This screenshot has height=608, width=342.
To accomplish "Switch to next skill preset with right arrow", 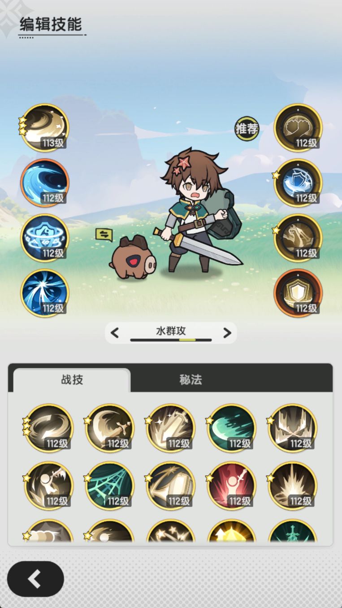I will click(x=227, y=333).
